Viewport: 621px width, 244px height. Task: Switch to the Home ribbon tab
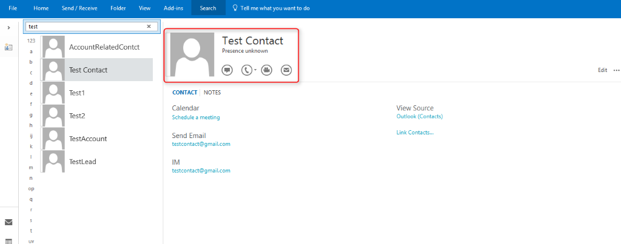(41, 8)
